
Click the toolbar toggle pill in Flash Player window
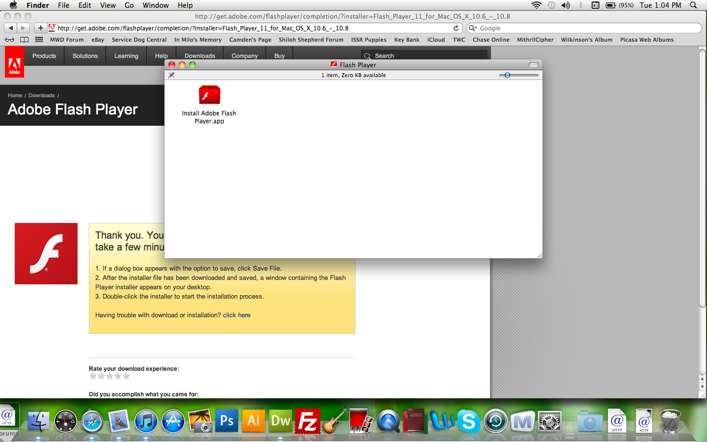pyautogui.click(x=534, y=65)
